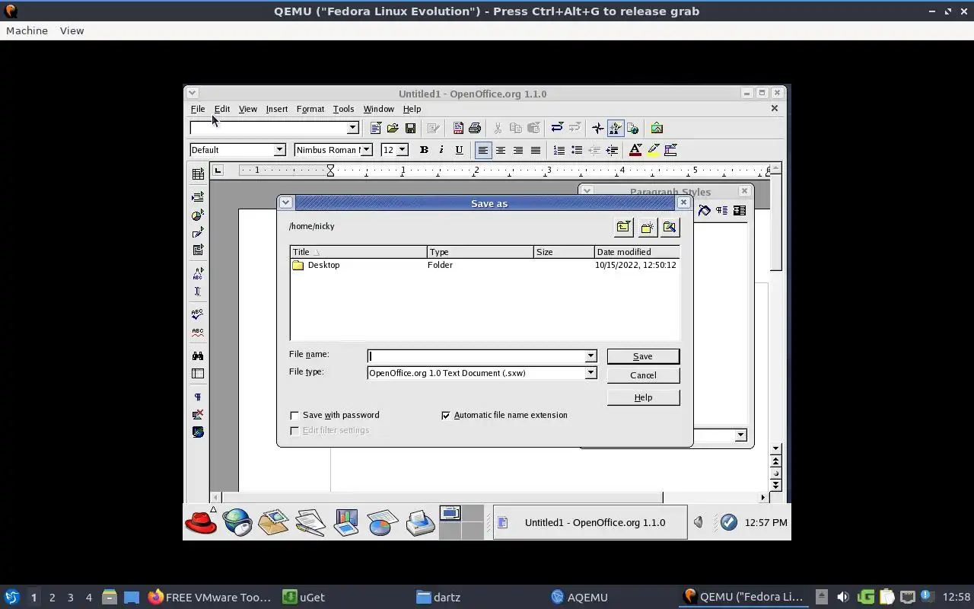The width and height of the screenshot is (974, 609).
Task: Click the Cancel button
Action: (x=643, y=375)
